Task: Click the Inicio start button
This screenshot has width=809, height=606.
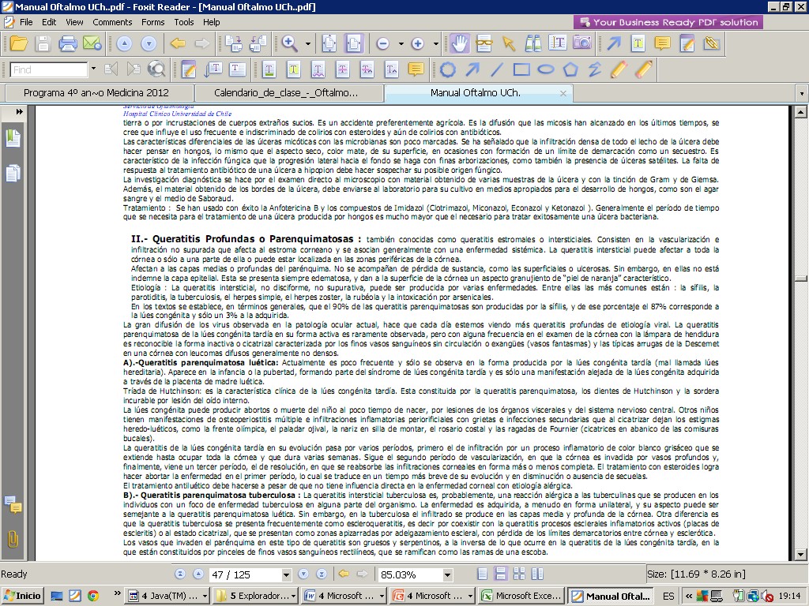Action: coord(22,596)
